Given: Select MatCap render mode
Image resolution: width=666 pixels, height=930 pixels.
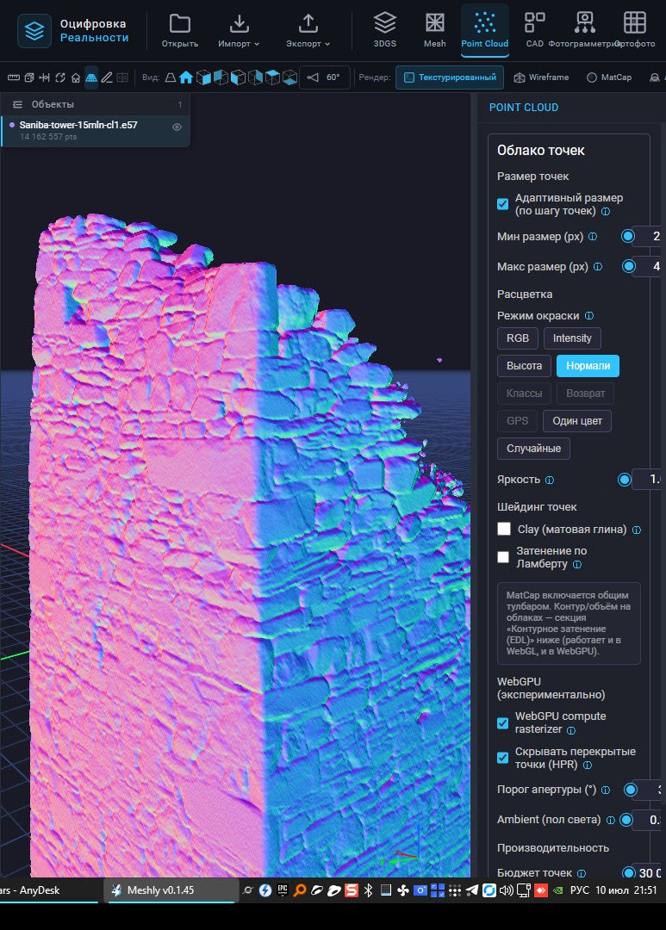Looking at the screenshot, I should pos(609,77).
